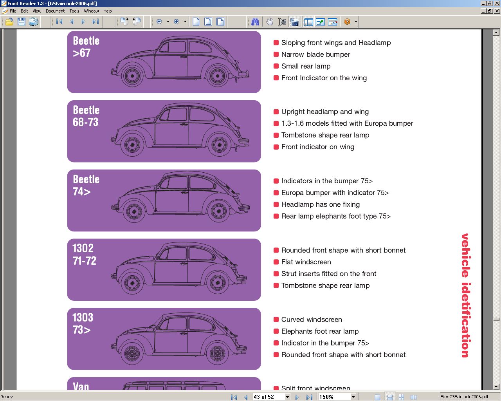Open zoom percentage dropdown in status bar

pos(353,397)
